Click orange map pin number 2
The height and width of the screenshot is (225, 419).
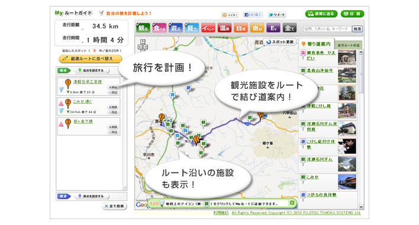[x=161, y=118]
